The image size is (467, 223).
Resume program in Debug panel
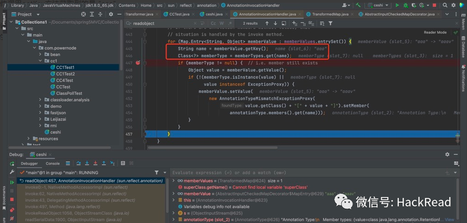coord(12,182)
